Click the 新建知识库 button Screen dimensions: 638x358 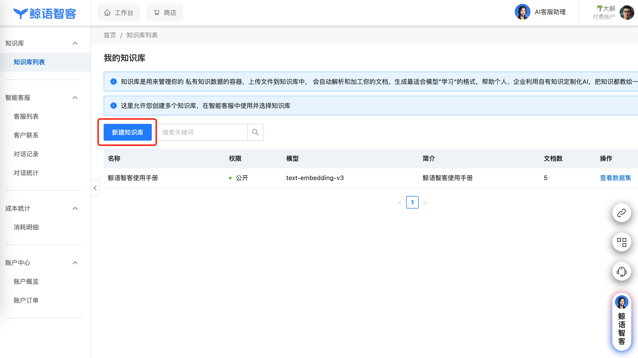128,132
